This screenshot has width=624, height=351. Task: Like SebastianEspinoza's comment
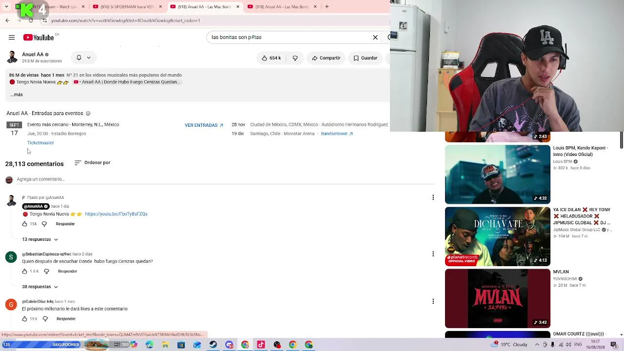pyautogui.click(x=25, y=272)
